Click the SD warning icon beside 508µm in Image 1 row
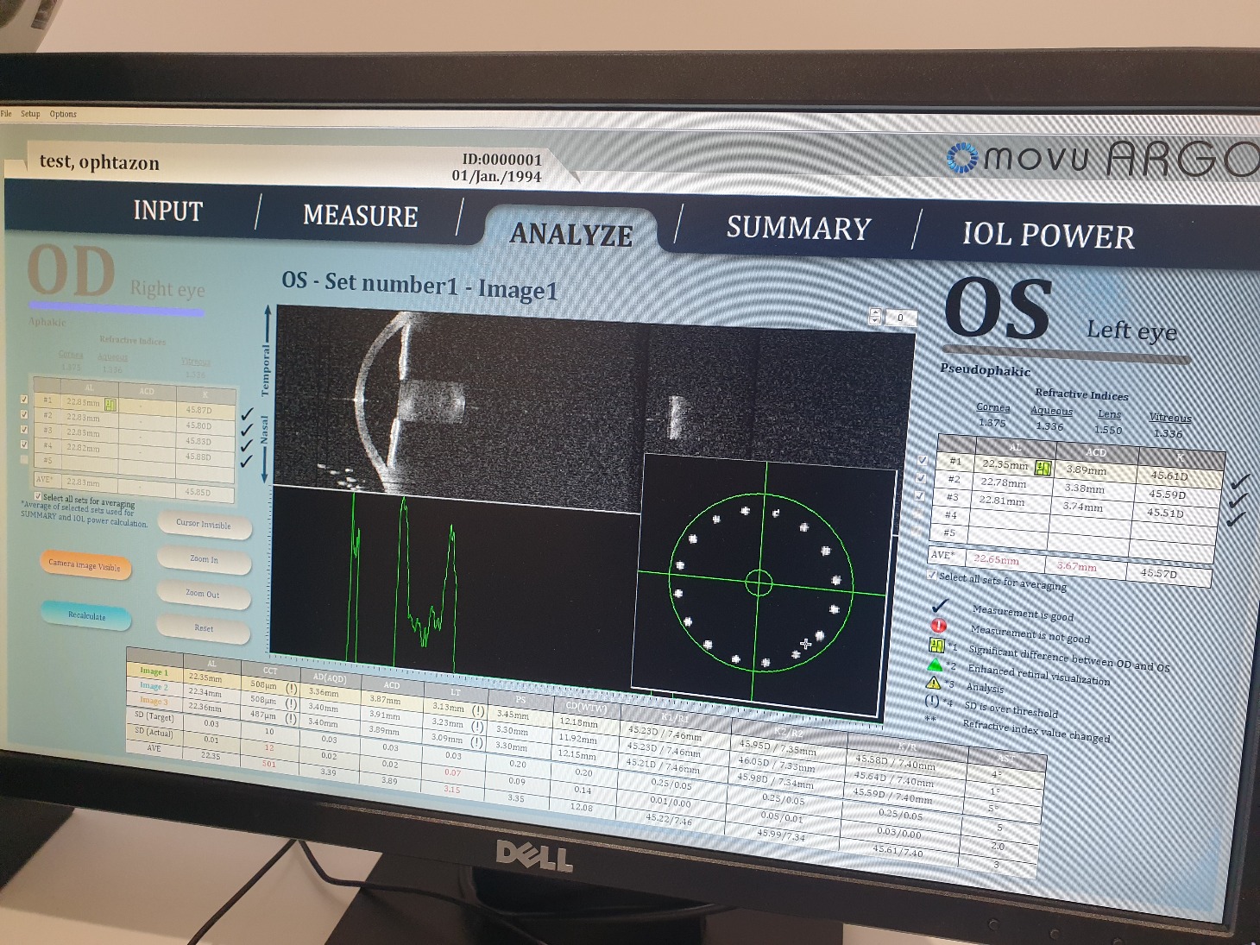This screenshot has width=1260, height=945. click(x=292, y=689)
